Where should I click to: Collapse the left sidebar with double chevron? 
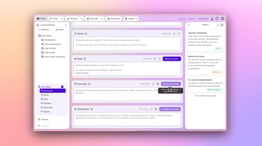(66, 25)
